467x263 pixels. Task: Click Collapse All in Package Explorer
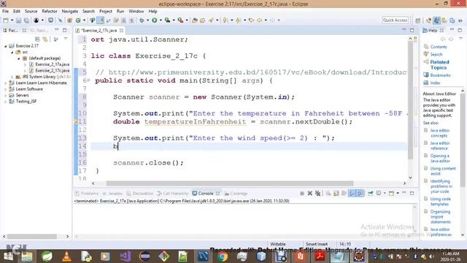(37, 39)
